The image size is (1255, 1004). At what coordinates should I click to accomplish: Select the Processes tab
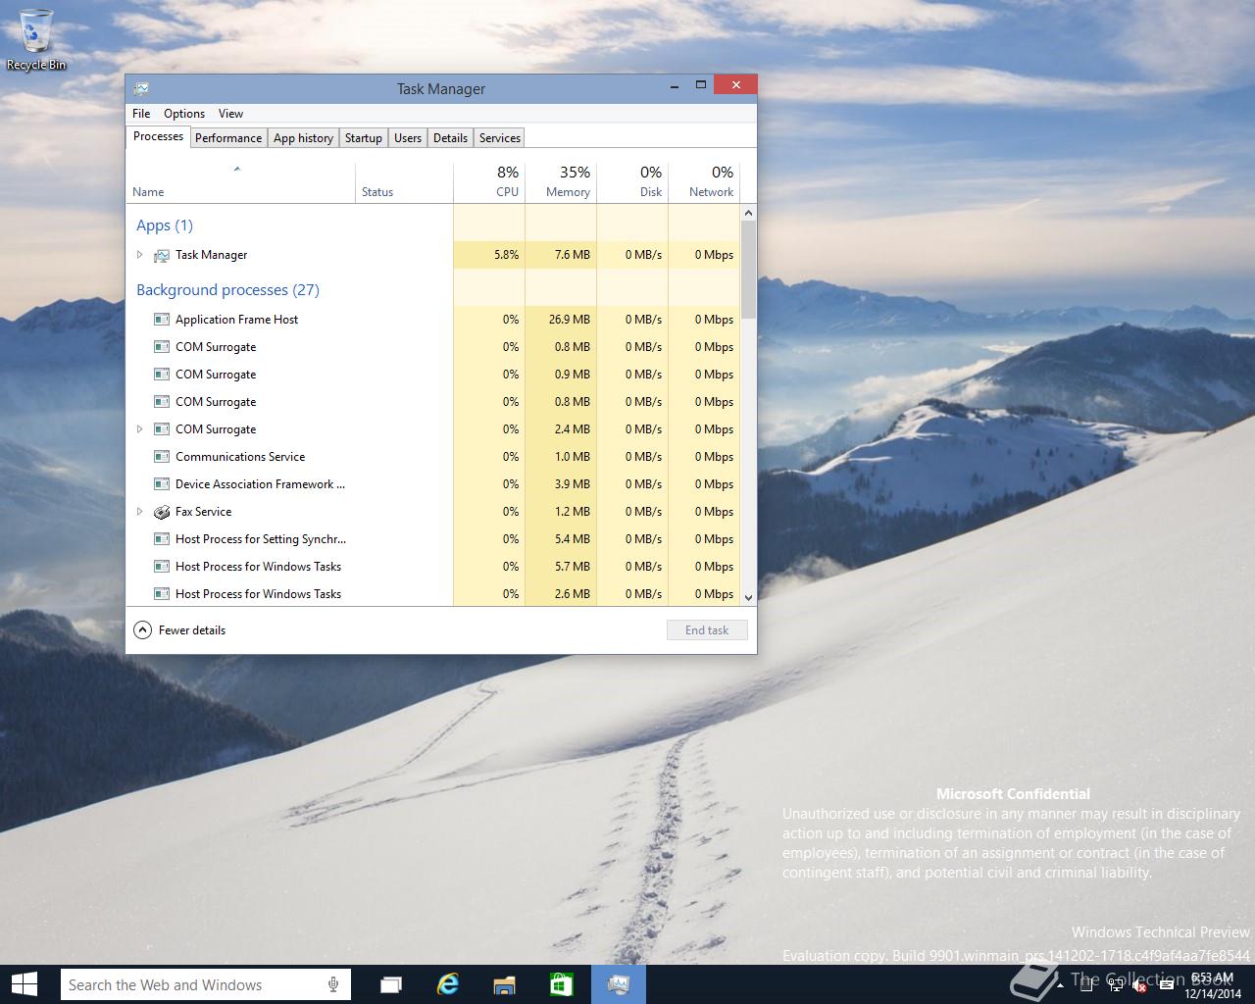158,137
